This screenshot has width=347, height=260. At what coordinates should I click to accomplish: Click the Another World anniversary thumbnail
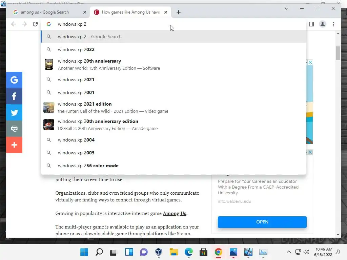click(49, 64)
